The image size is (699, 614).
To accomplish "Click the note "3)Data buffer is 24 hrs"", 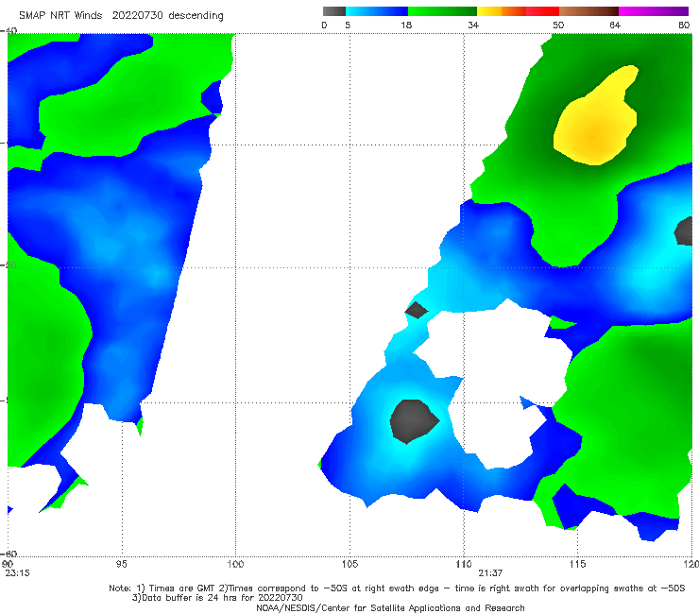I will click(217, 598).
